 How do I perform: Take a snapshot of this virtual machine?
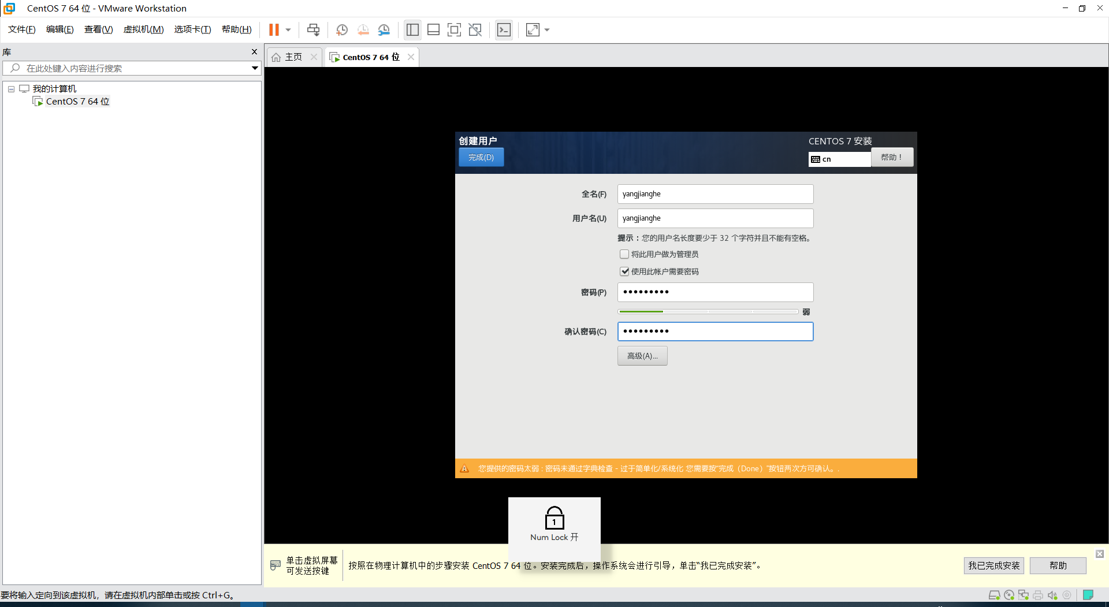click(x=342, y=29)
